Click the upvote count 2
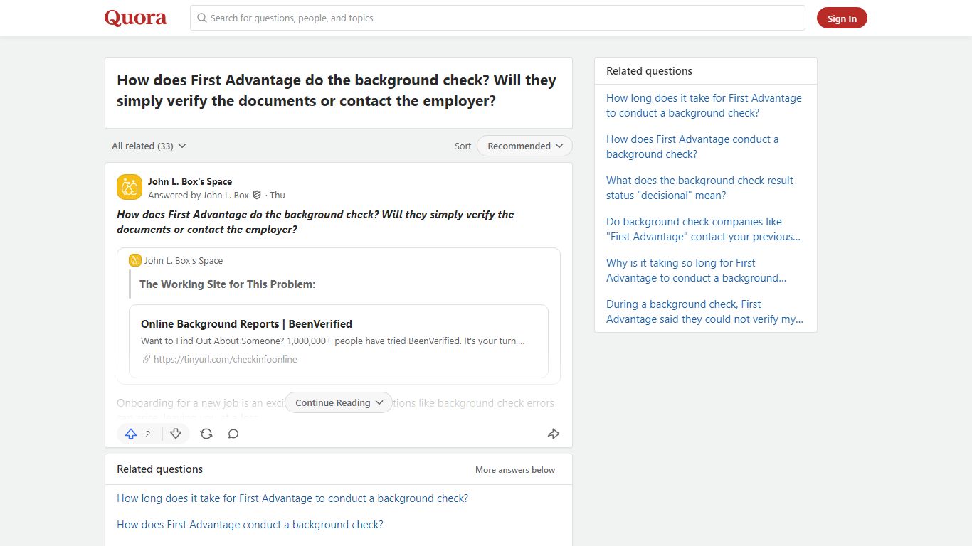 coord(148,434)
